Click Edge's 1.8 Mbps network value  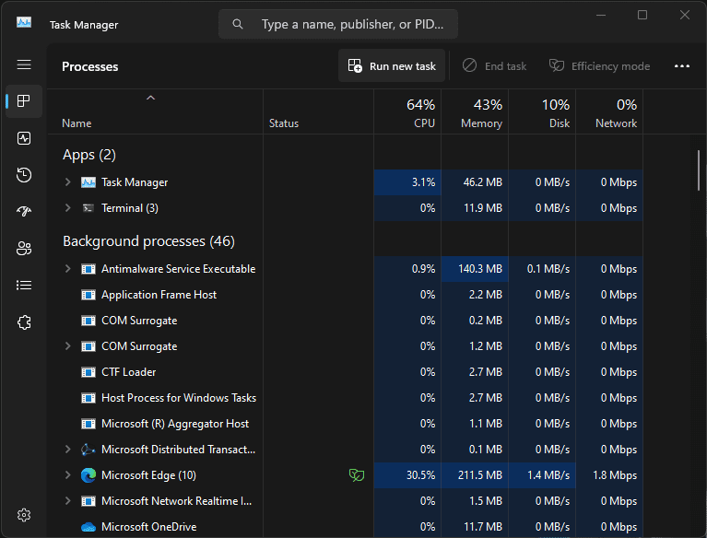click(615, 475)
